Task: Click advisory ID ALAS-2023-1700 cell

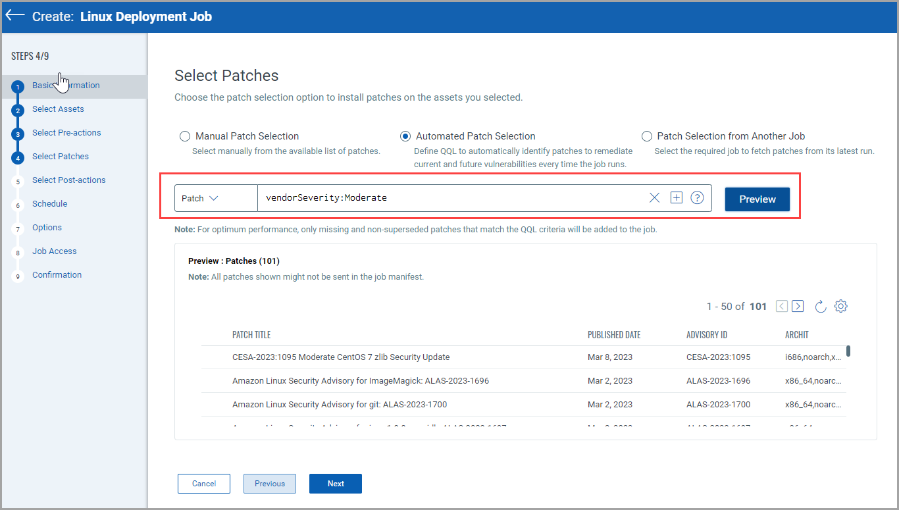Action: click(x=718, y=405)
